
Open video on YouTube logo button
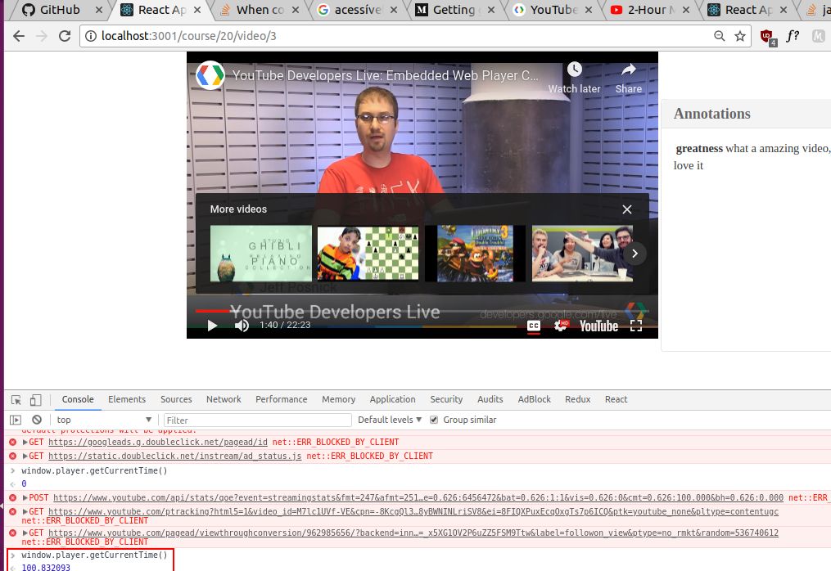598,326
